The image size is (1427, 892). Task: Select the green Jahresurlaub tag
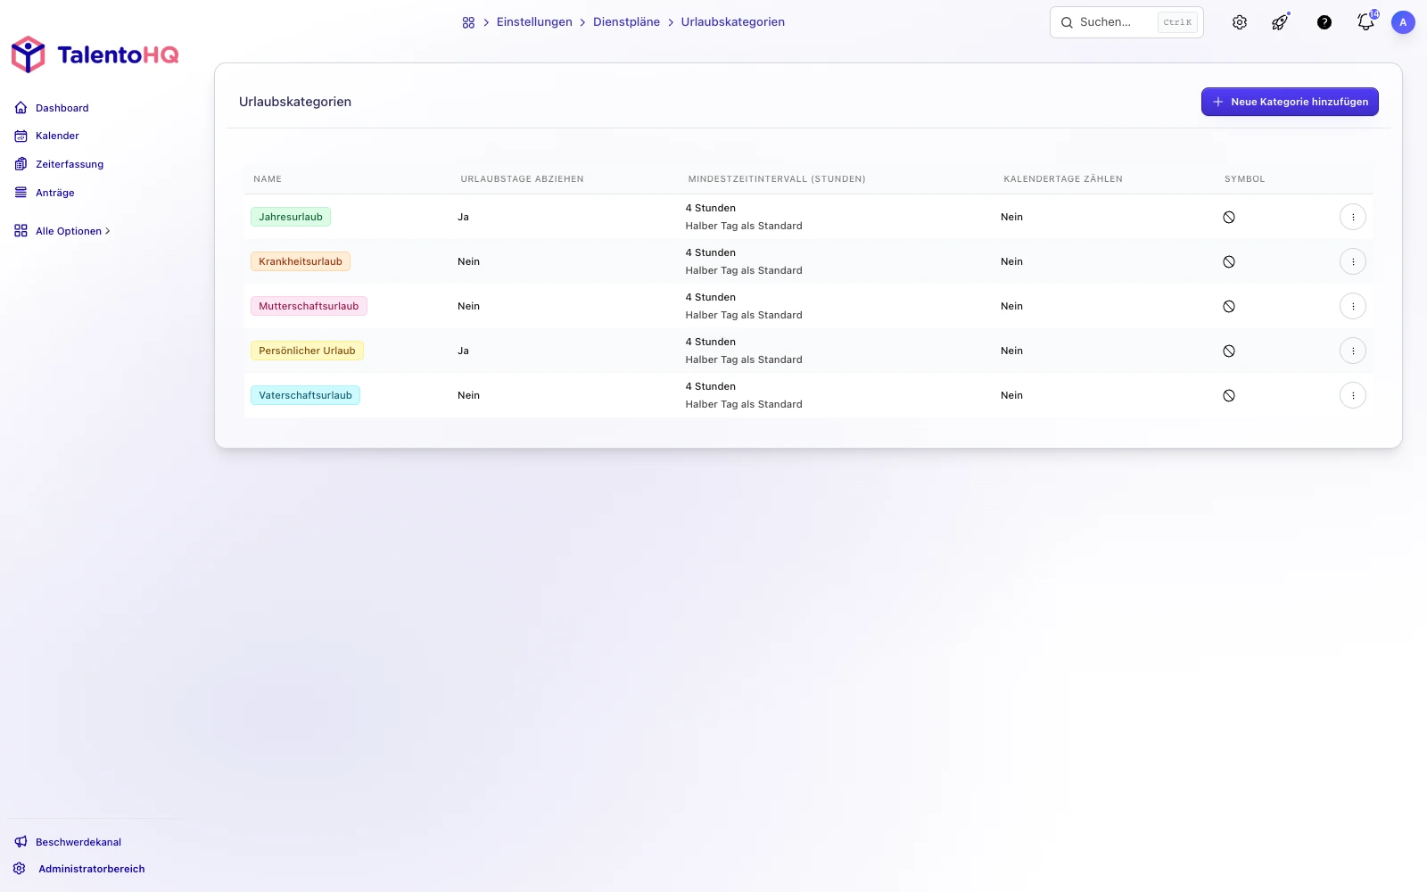(291, 217)
